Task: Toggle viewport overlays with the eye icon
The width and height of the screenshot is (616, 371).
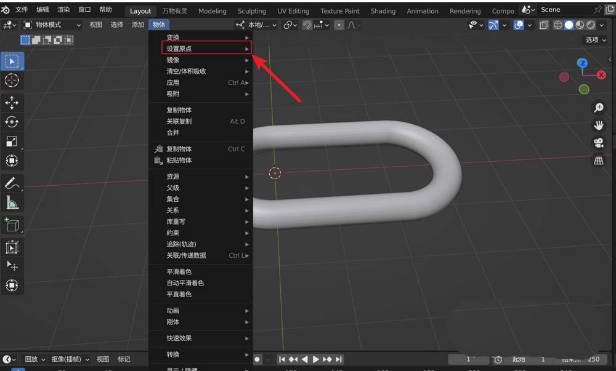Action: (x=473, y=25)
